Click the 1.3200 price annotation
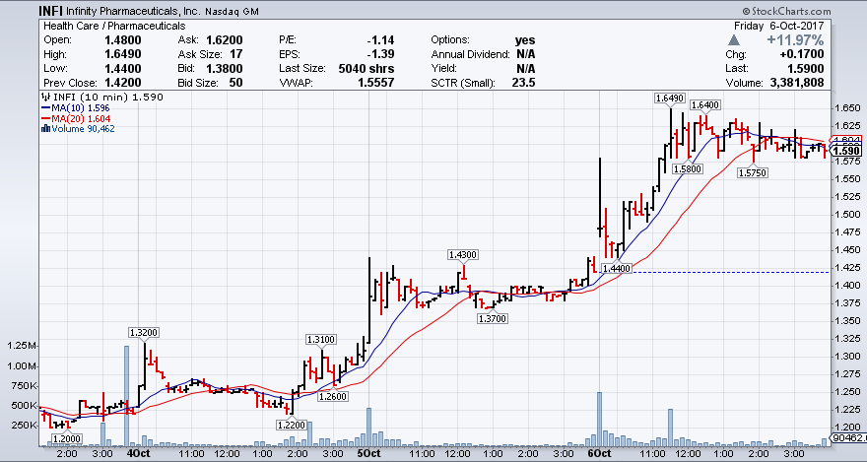Viewport: 867px width, 462px height. (145, 332)
